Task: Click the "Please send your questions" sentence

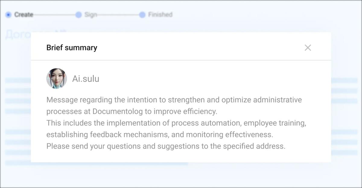Action: 166,146
